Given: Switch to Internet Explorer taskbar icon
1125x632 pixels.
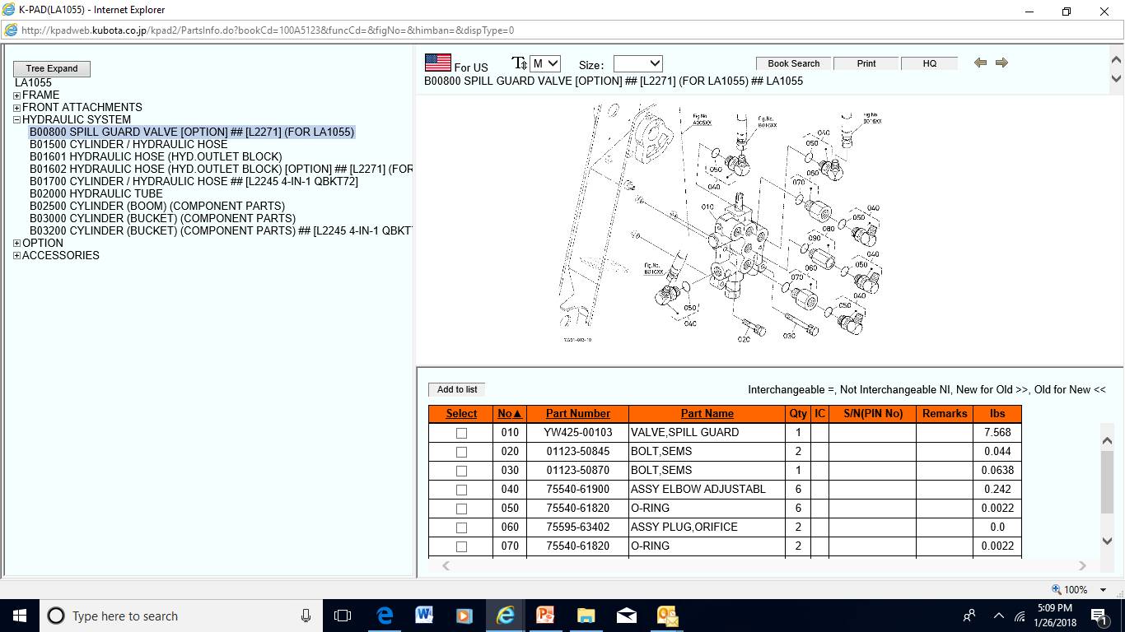Looking at the screenshot, I should click(505, 616).
